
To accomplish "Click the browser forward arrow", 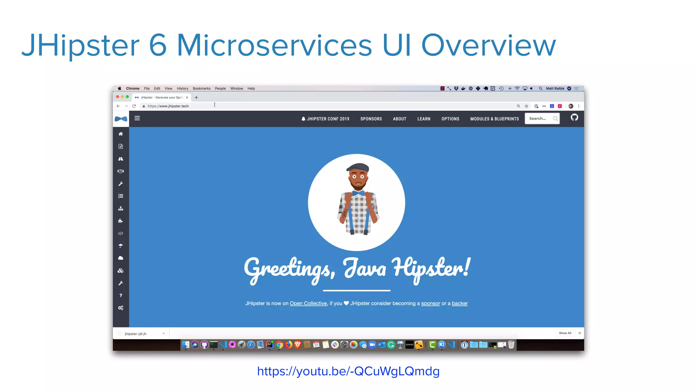I will point(126,106).
